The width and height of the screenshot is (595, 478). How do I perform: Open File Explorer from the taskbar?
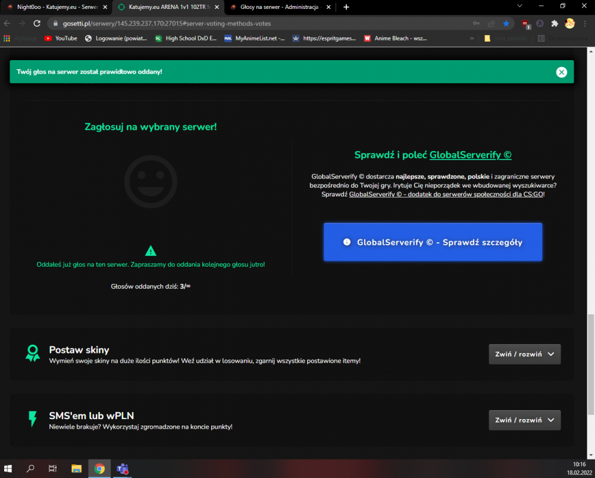tap(77, 468)
